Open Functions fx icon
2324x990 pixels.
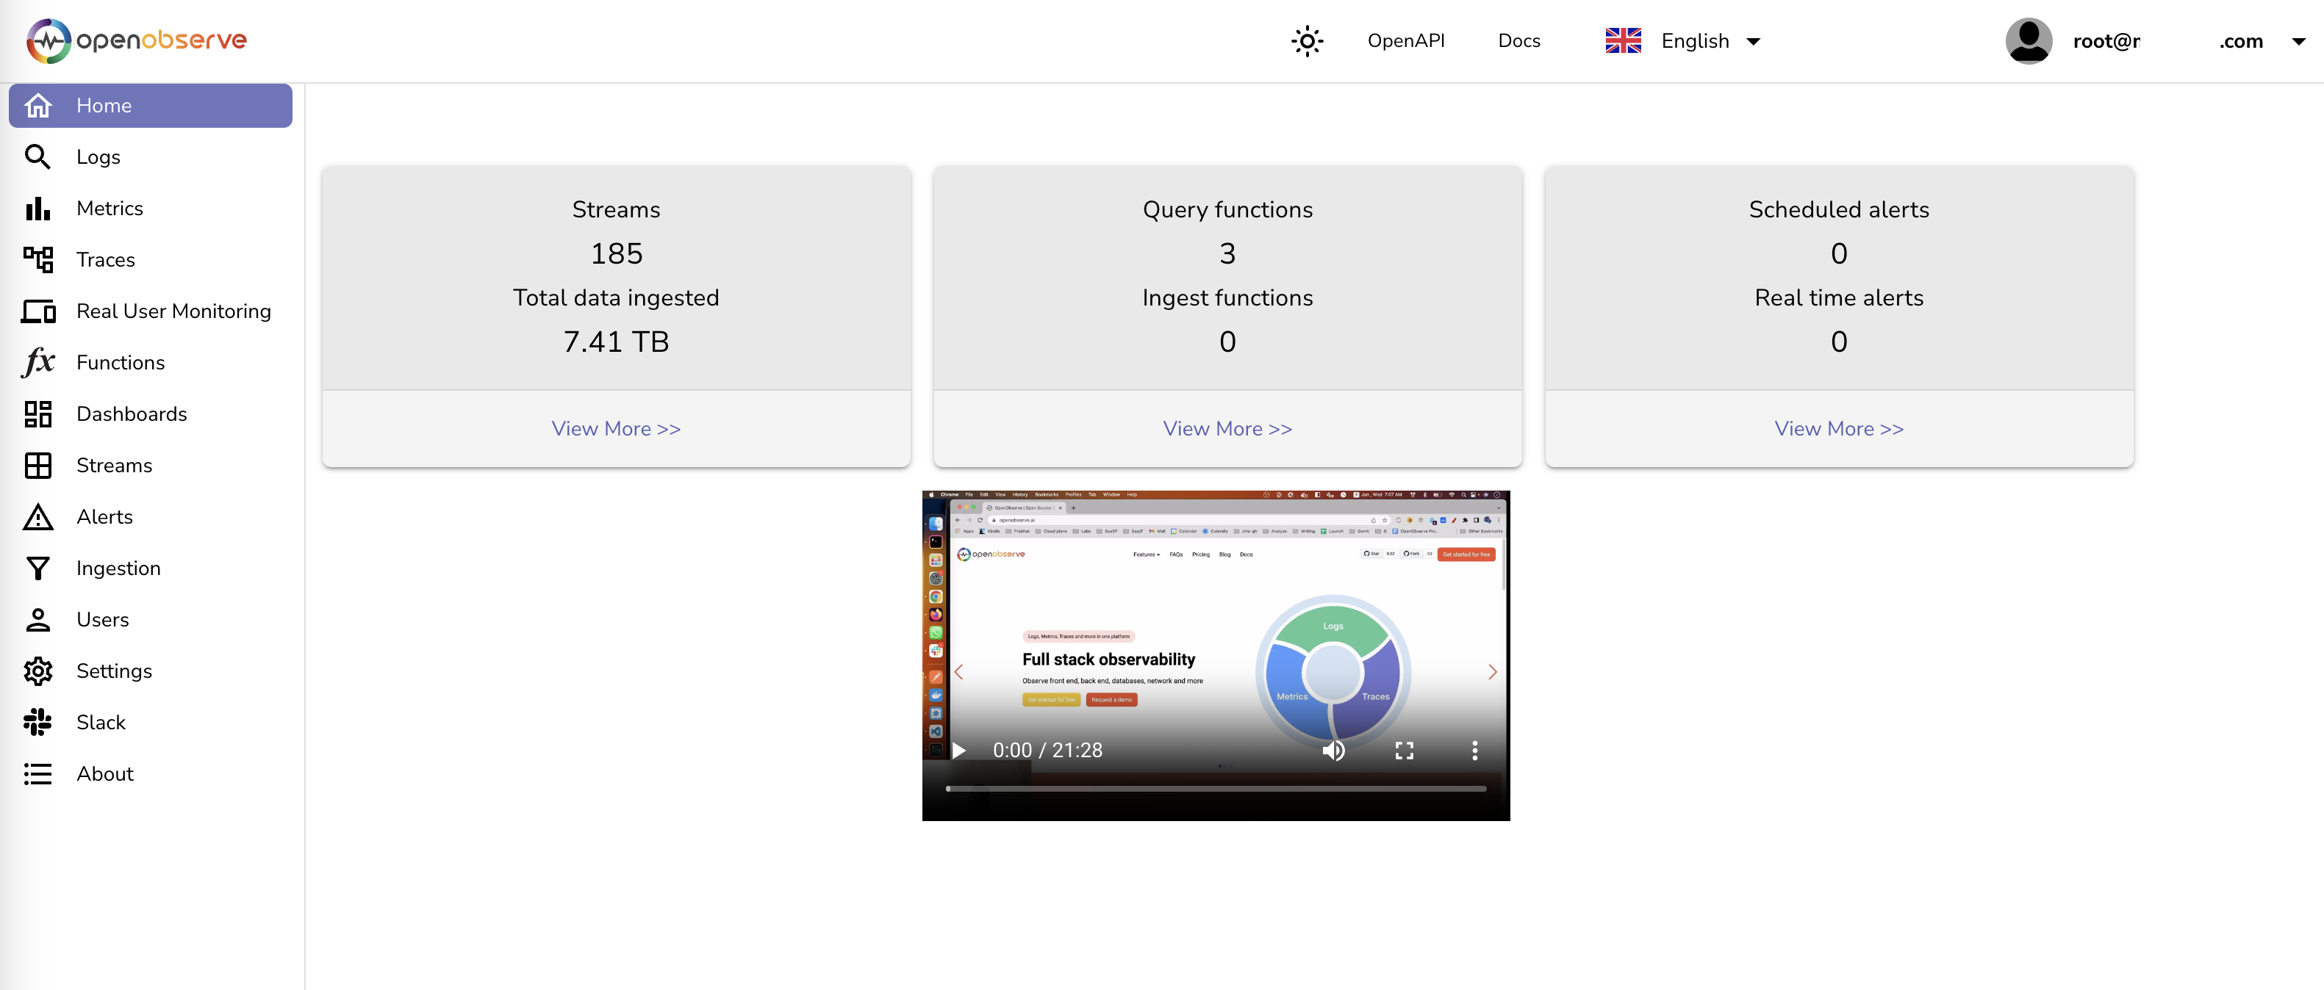(38, 363)
